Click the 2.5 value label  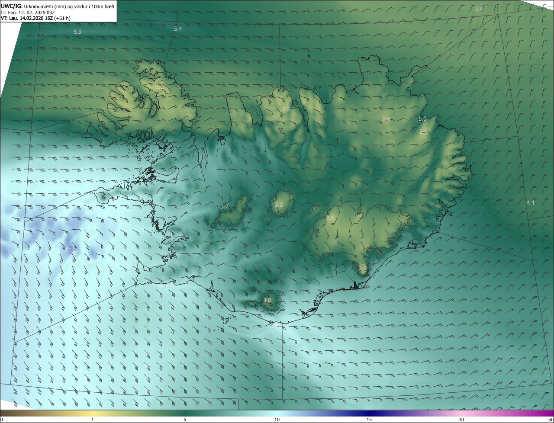(x=286, y=109)
